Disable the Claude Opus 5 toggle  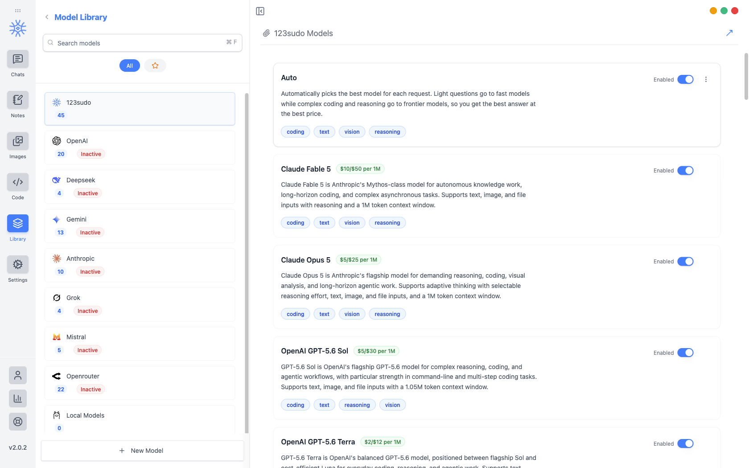coord(686,262)
